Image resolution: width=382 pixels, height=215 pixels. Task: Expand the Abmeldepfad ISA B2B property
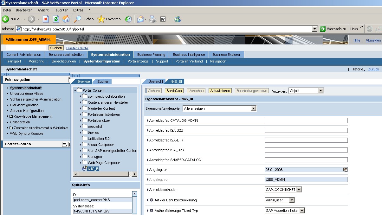148,130
